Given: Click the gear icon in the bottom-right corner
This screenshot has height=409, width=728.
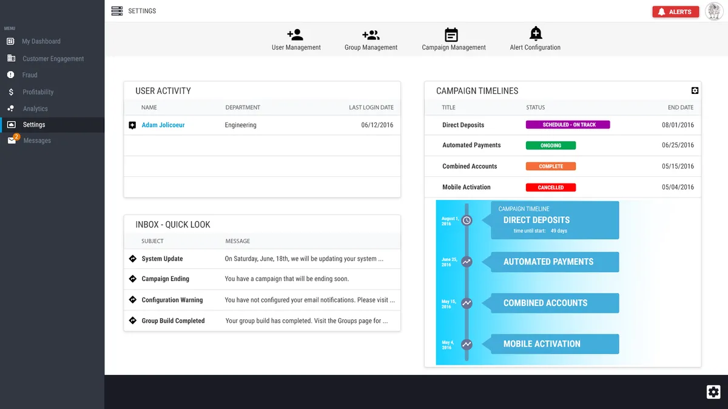Looking at the screenshot, I should click(x=713, y=391).
